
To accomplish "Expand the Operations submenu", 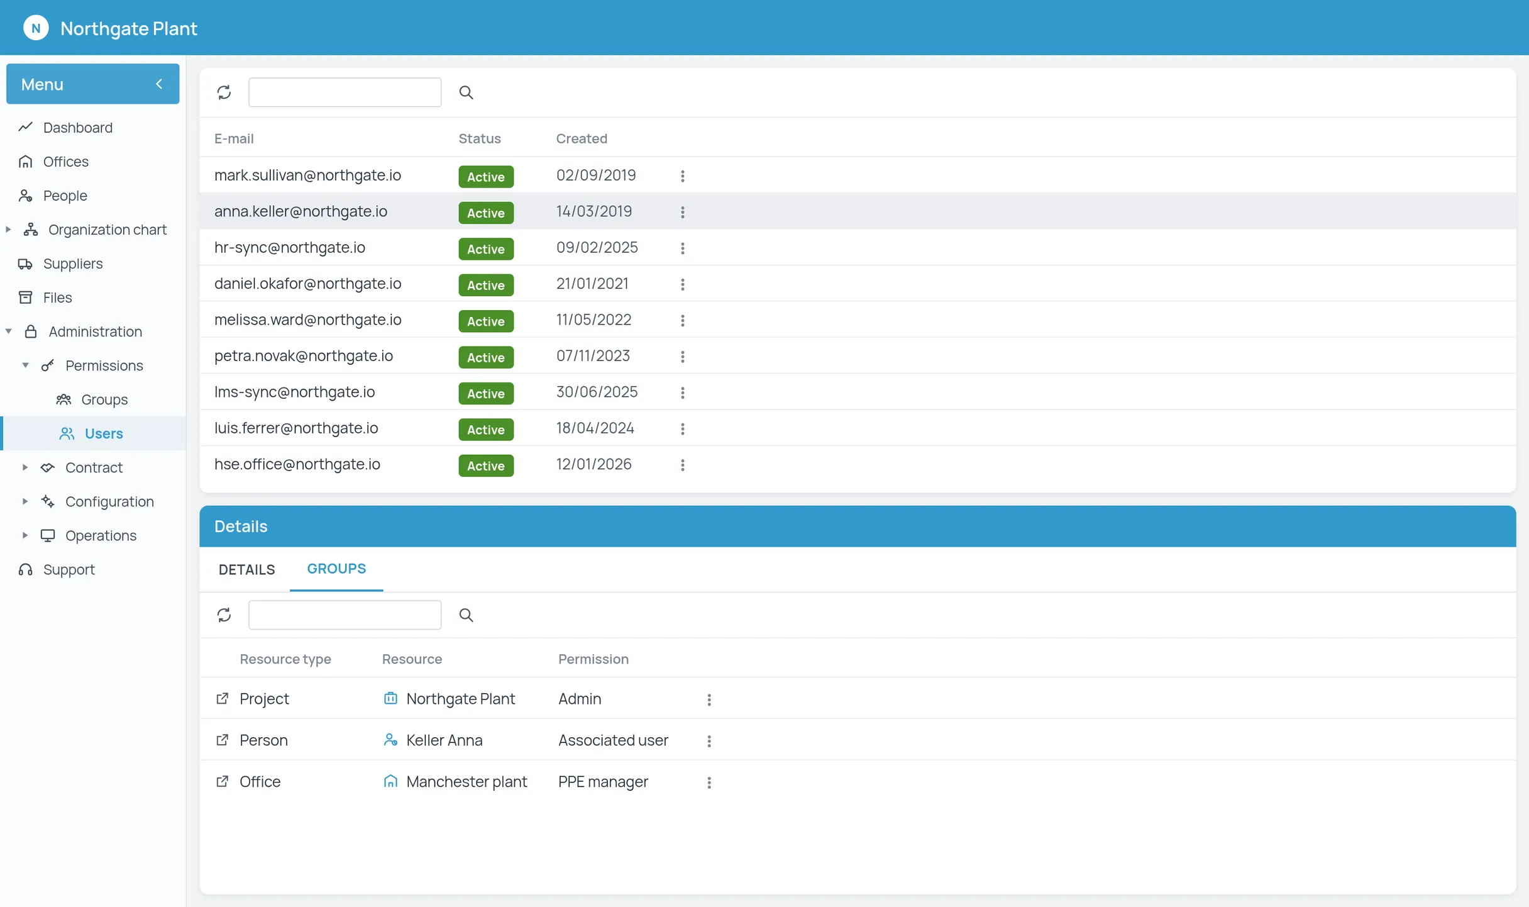I will [25, 535].
